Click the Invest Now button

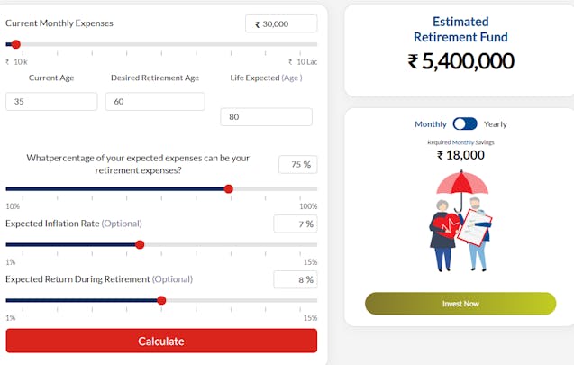(460, 304)
